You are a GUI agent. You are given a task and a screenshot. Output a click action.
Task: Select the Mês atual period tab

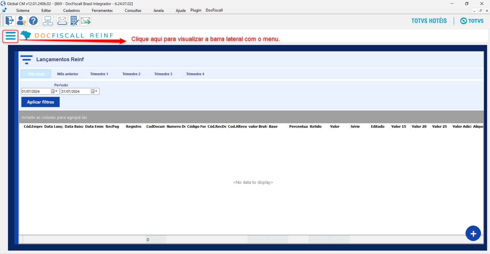[36, 74]
